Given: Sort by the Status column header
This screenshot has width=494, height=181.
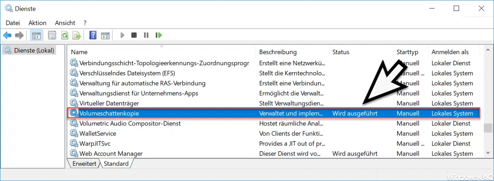Looking at the screenshot, I should [x=341, y=52].
